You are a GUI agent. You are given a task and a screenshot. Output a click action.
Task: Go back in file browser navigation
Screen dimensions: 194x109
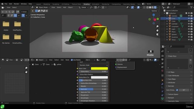tap(3, 12)
